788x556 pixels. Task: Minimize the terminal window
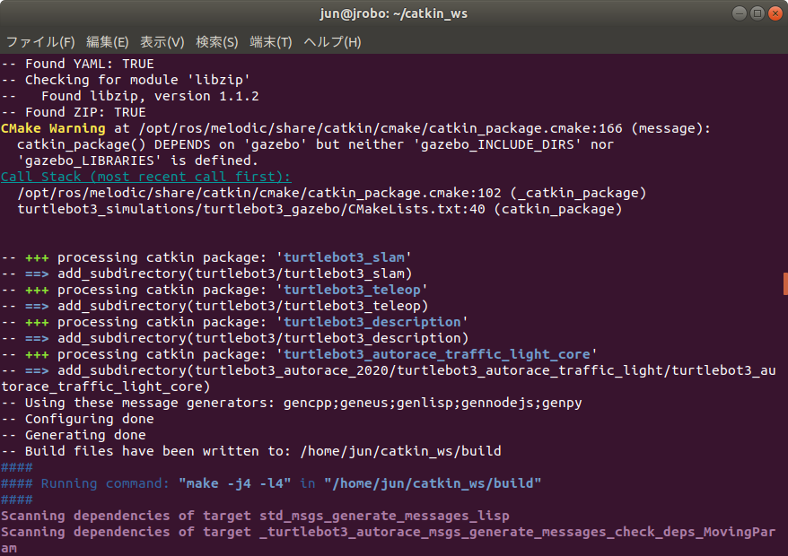click(739, 13)
